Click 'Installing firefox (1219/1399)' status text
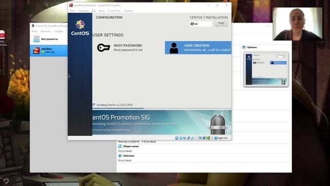The height and width of the screenshot is (186, 330). click(114, 105)
